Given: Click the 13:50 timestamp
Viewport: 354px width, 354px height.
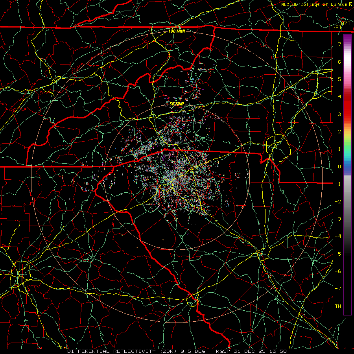Looking at the screenshot, I should tap(277, 351).
